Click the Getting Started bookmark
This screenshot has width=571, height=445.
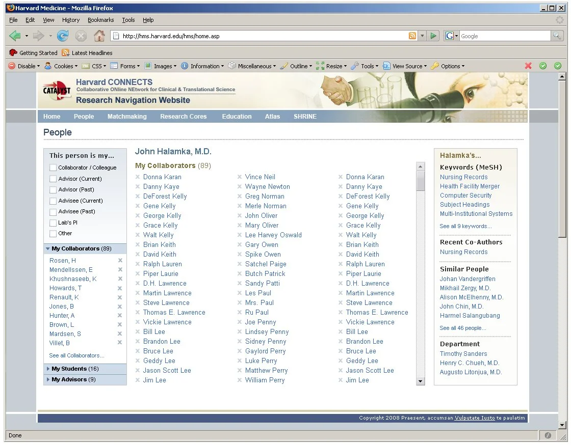coord(34,53)
